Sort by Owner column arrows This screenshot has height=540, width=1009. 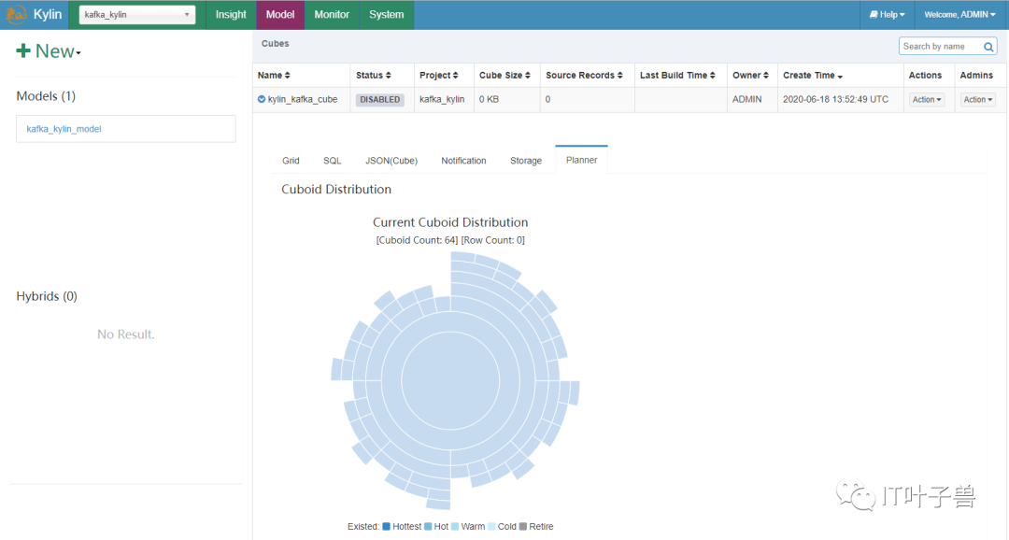pyautogui.click(x=766, y=76)
